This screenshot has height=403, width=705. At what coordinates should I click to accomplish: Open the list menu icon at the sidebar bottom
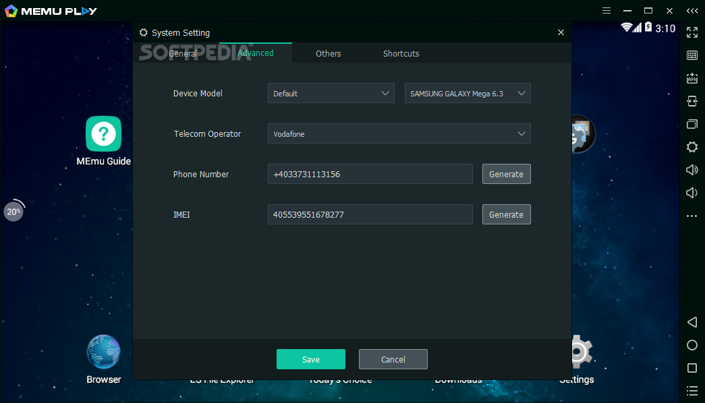pos(692,391)
